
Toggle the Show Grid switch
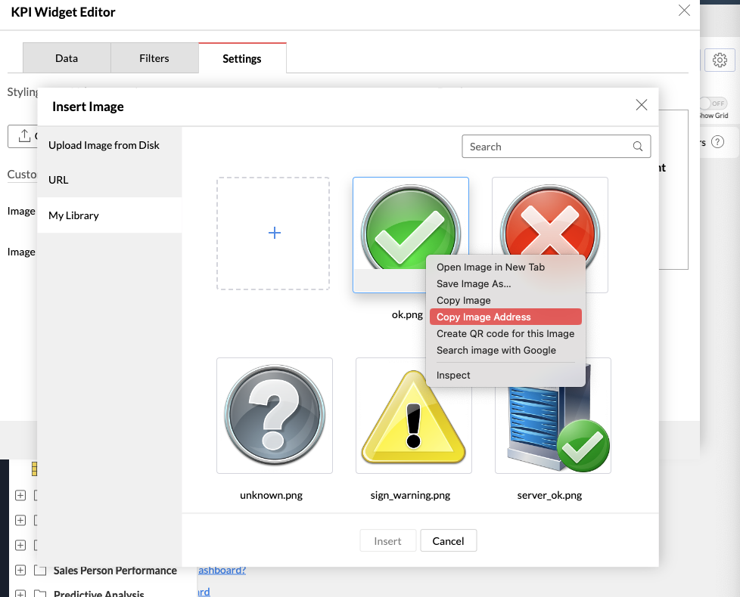711,103
